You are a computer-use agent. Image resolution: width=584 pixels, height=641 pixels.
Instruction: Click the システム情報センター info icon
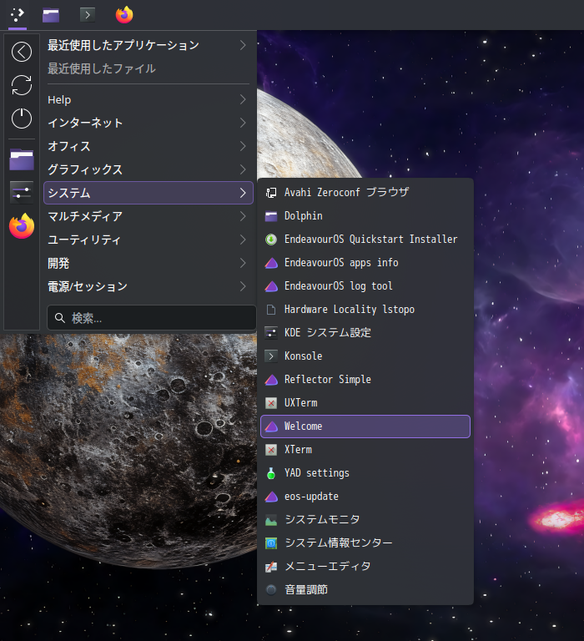pos(271,543)
